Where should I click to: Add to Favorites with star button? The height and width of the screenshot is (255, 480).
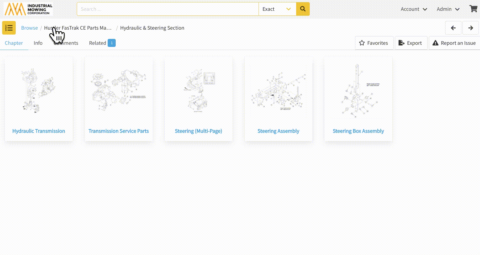click(x=374, y=43)
